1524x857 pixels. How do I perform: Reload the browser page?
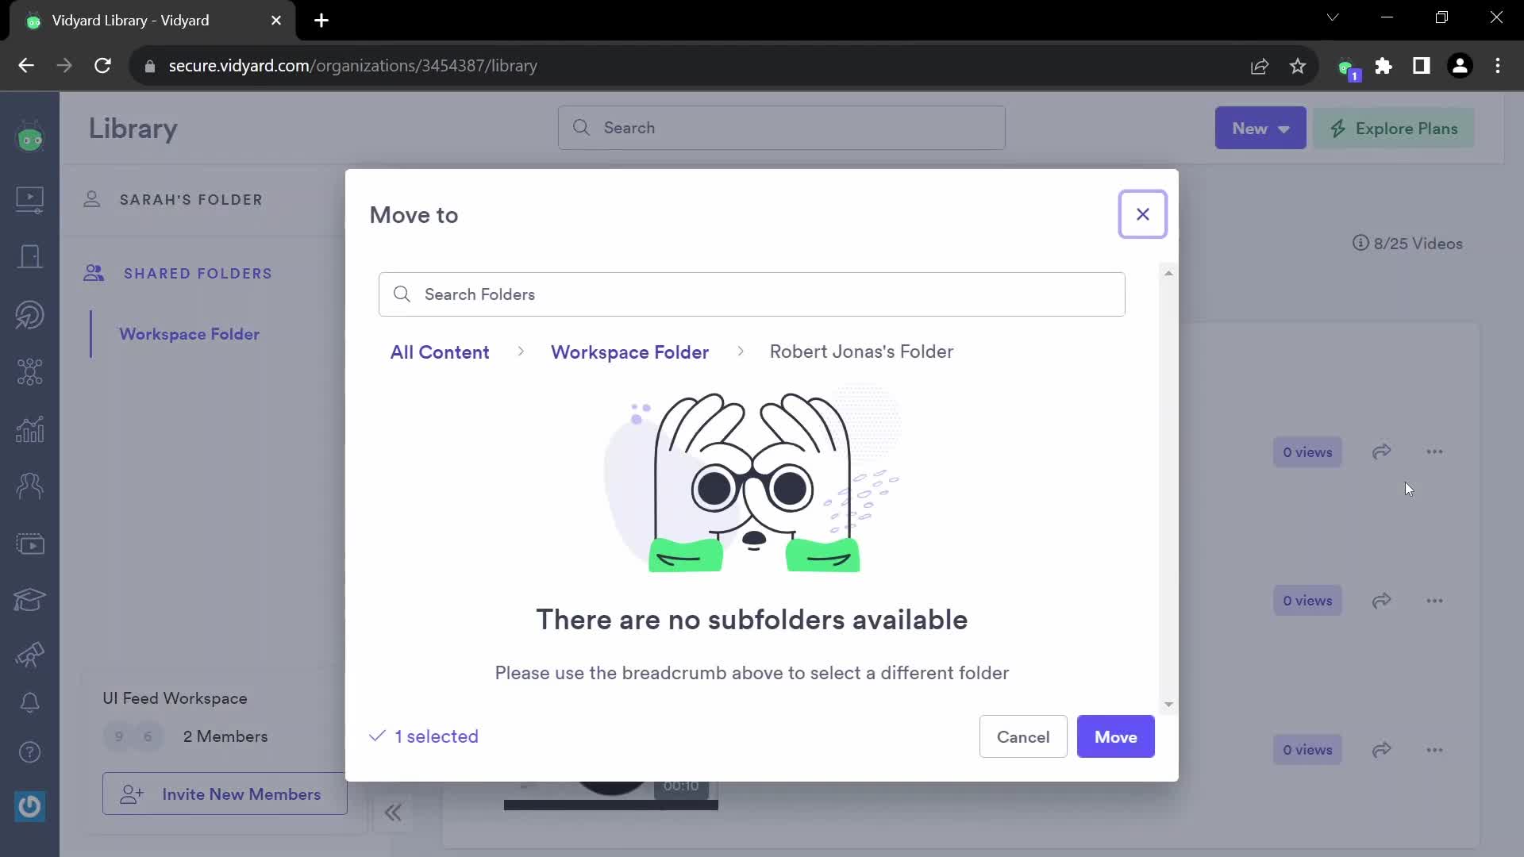coord(102,66)
